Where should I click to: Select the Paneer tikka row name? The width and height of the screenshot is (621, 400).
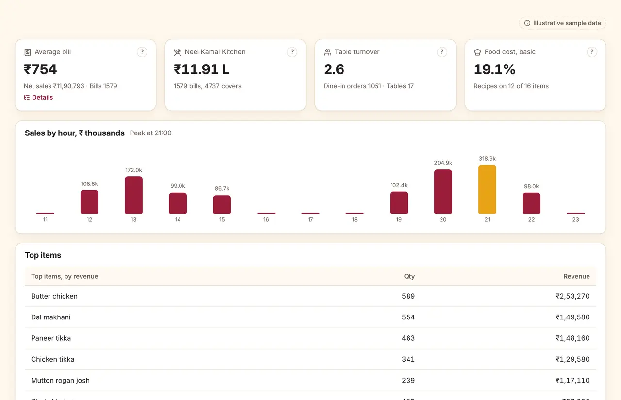[x=51, y=338]
